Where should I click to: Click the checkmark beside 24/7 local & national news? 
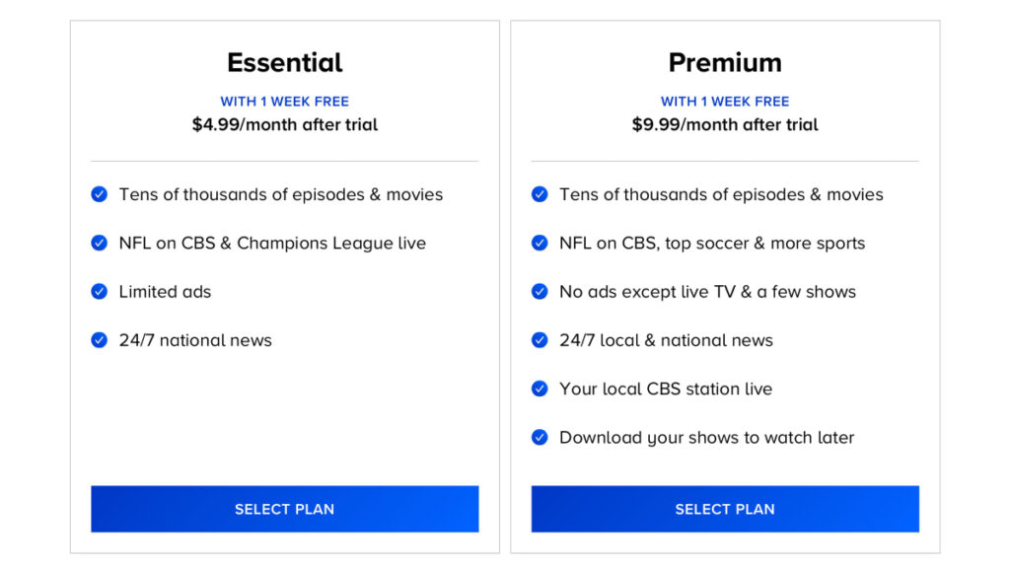click(x=540, y=340)
